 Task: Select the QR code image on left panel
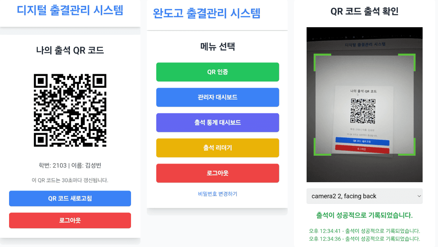[x=70, y=109]
